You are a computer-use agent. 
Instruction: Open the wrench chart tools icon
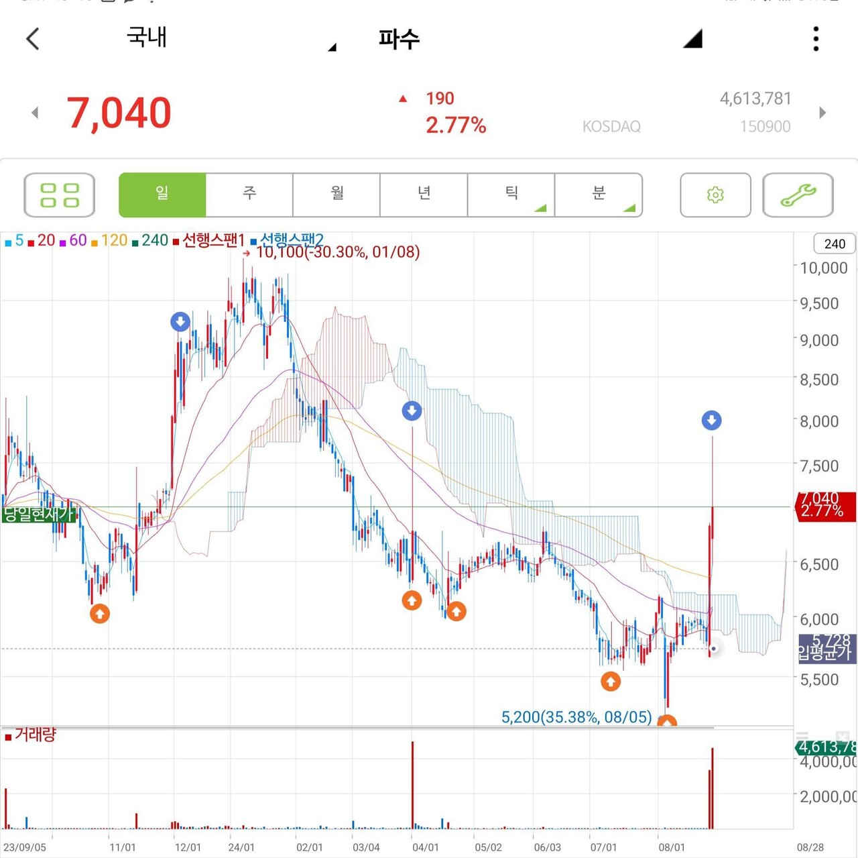(x=798, y=195)
